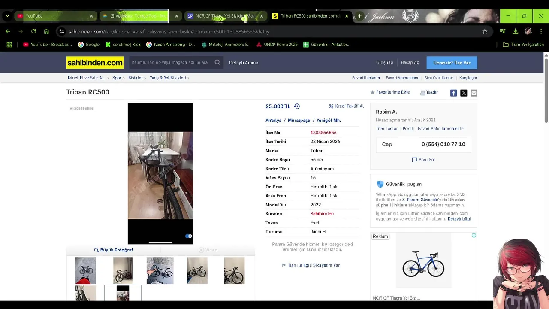549x309 pixels.
Task: Click İlan ile İlgili Şikayetim Var
Action: pyautogui.click(x=311, y=265)
